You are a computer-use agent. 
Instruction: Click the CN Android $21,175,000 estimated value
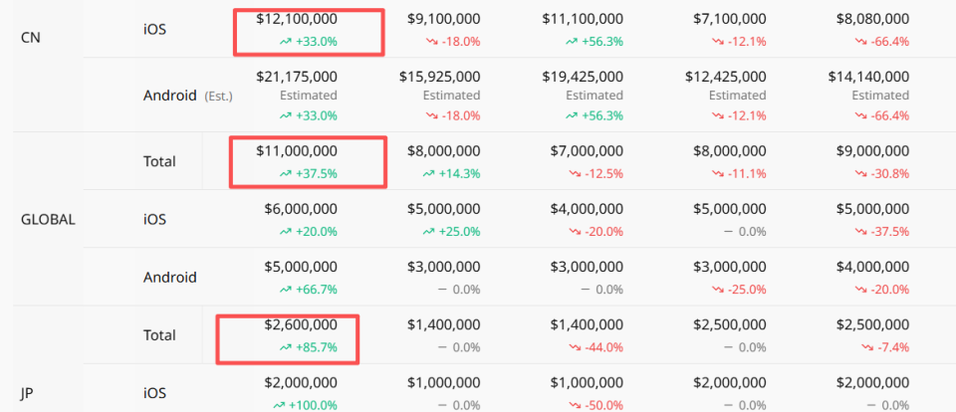(297, 77)
